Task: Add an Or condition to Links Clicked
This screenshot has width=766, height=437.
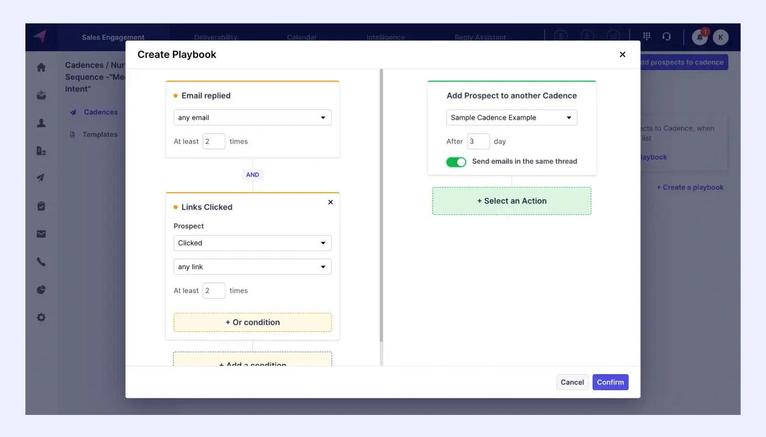Action: coord(252,322)
